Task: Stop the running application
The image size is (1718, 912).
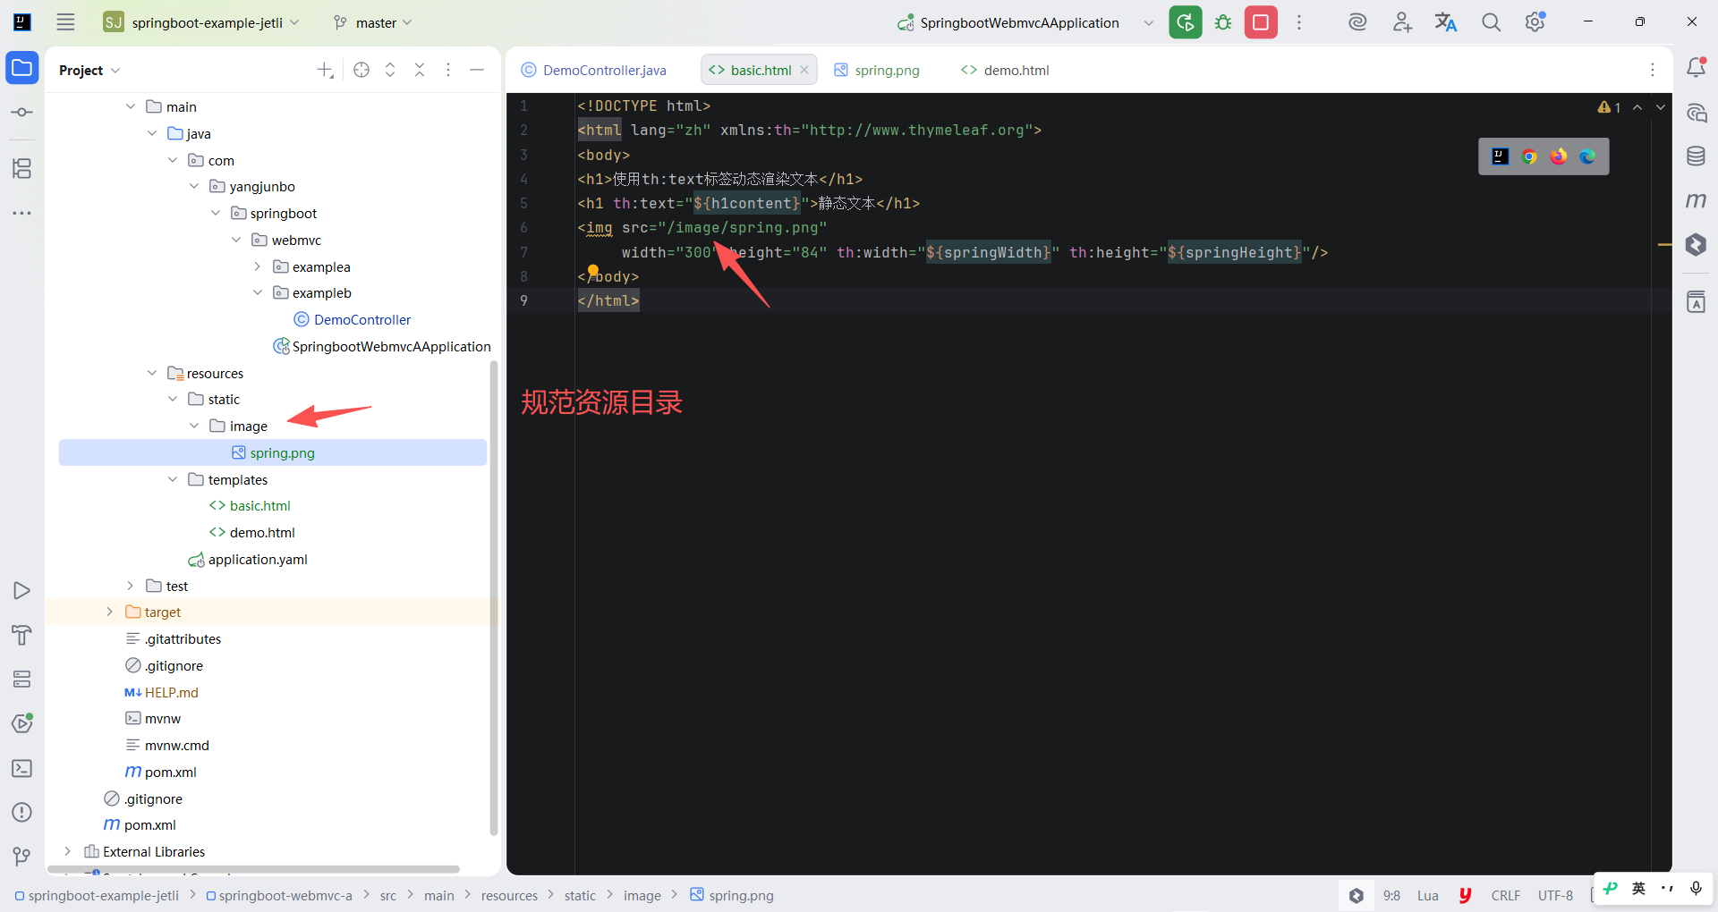Action: coord(1261,22)
